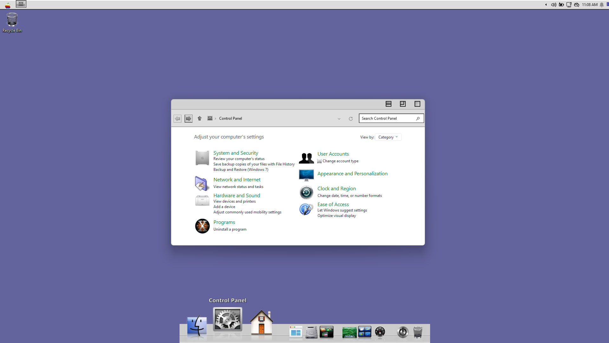Expand the address bar history dropdown
Image resolution: width=609 pixels, height=343 pixels.
coord(339,119)
